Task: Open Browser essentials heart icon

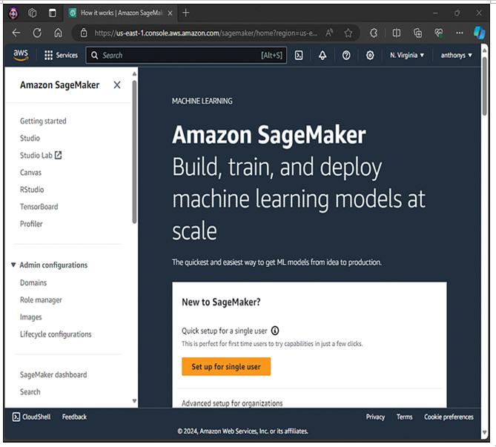Action: [438, 33]
